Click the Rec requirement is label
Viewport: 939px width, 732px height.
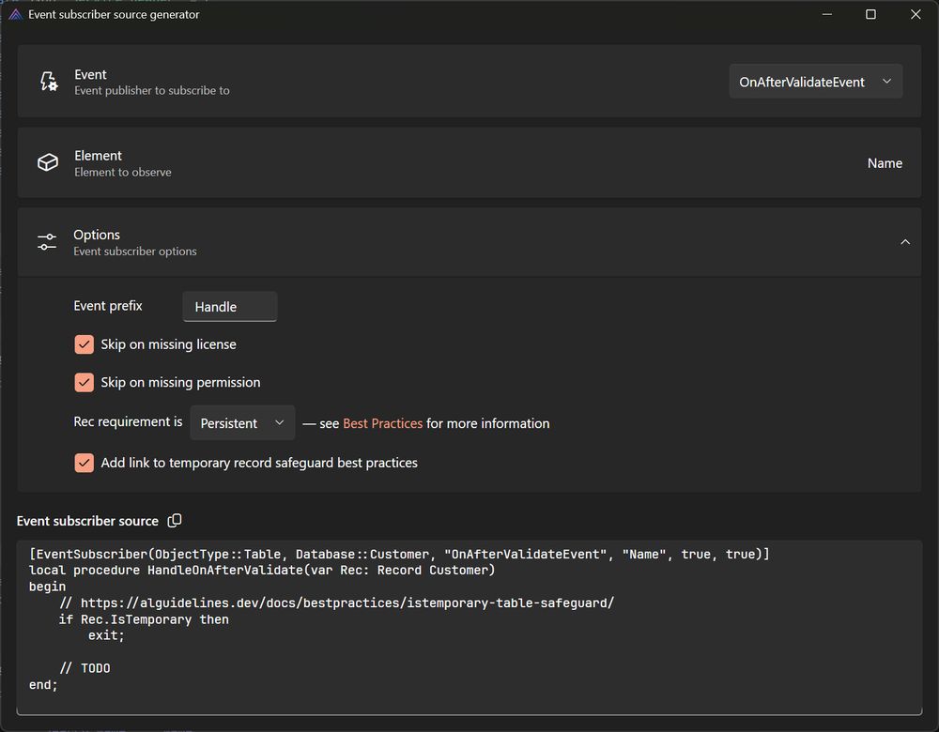(x=128, y=421)
